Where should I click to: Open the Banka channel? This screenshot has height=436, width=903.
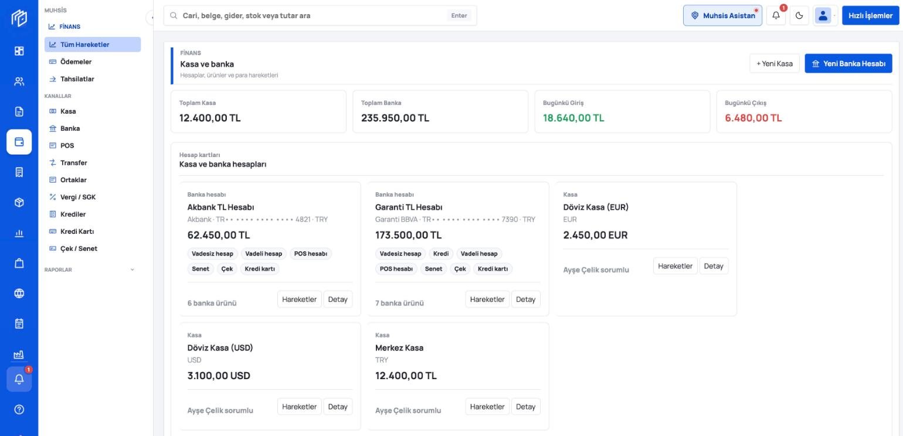pyautogui.click(x=93, y=128)
